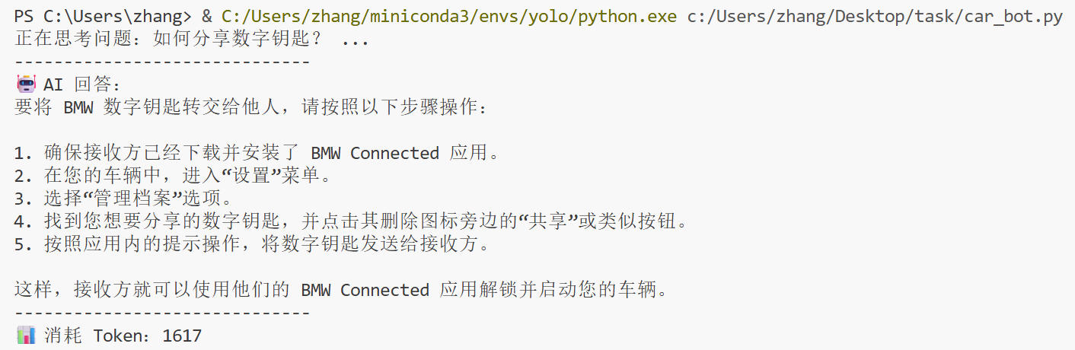Click the robot emoji before AI 回答
The image size is (1075, 350).
tap(25, 84)
